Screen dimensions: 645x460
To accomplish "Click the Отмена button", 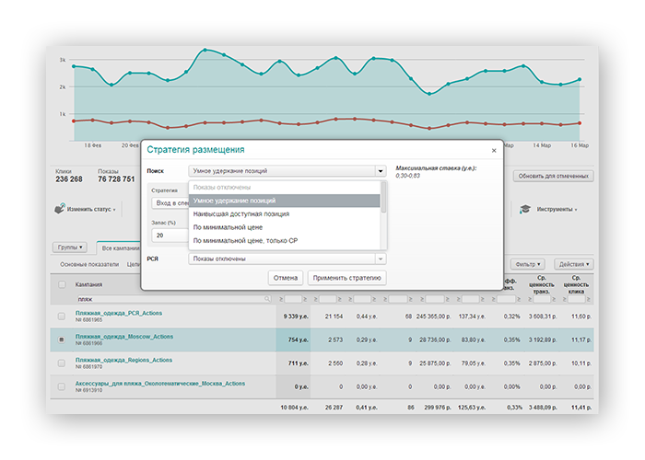I will (x=286, y=277).
